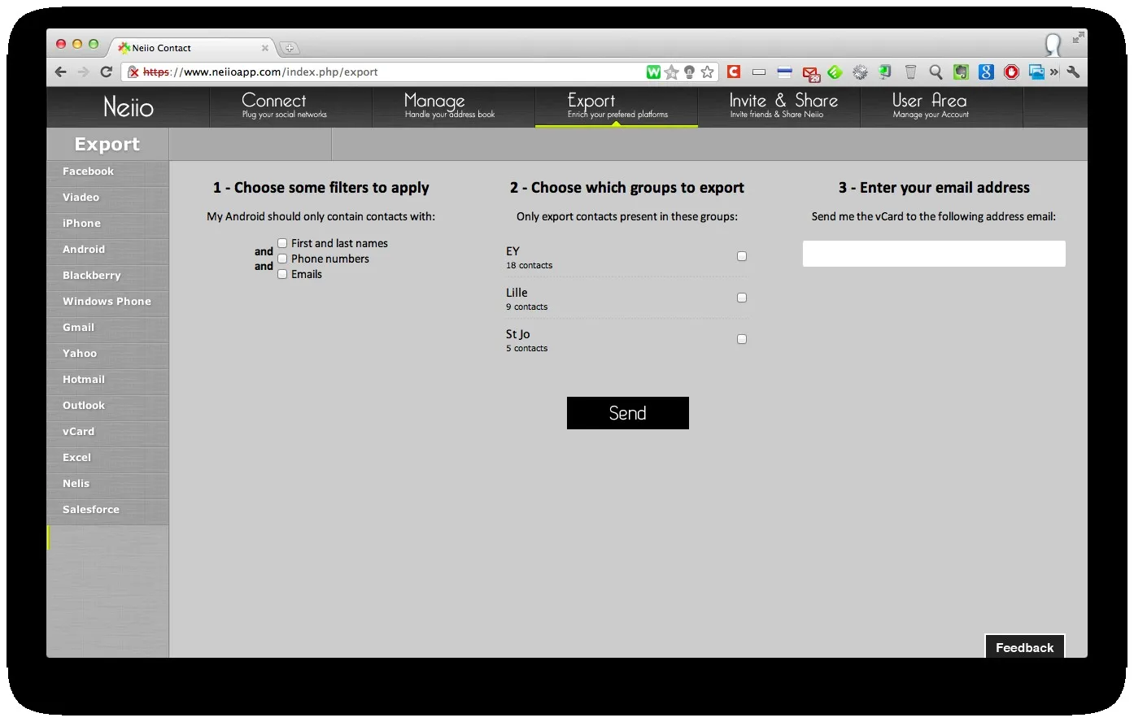Click the browser back arrow
Screen dimensions: 1134x722
[61, 72]
